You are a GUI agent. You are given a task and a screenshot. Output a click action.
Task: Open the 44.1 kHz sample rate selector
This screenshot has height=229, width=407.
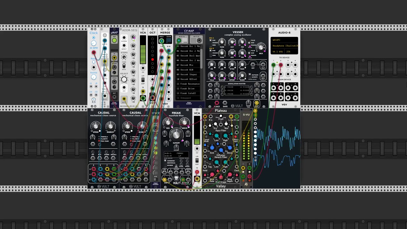(x=278, y=52)
